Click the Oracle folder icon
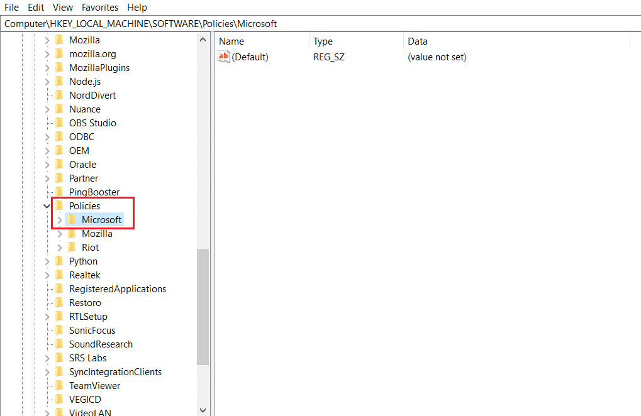 (x=59, y=165)
